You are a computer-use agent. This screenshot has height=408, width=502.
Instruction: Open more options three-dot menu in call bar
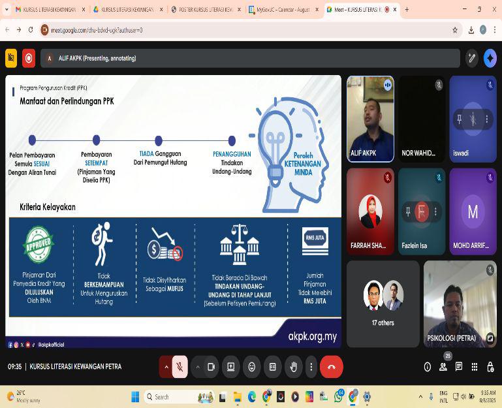[x=311, y=367]
